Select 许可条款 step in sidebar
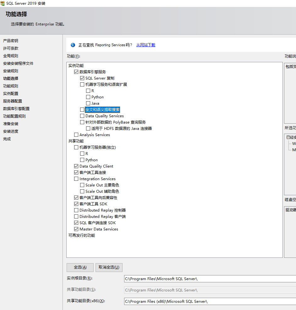The width and height of the screenshot is (296, 310). pos(11,48)
